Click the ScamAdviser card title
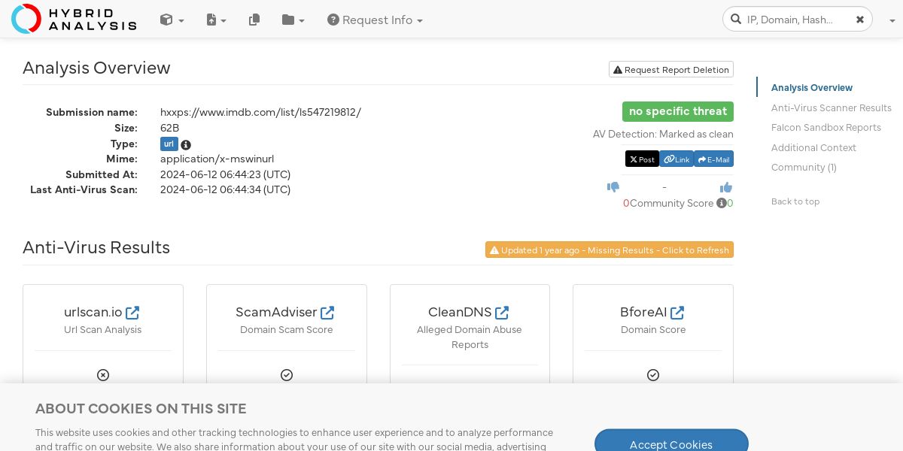The width and height of the screenshot is (903, 451). coord(276,312)
